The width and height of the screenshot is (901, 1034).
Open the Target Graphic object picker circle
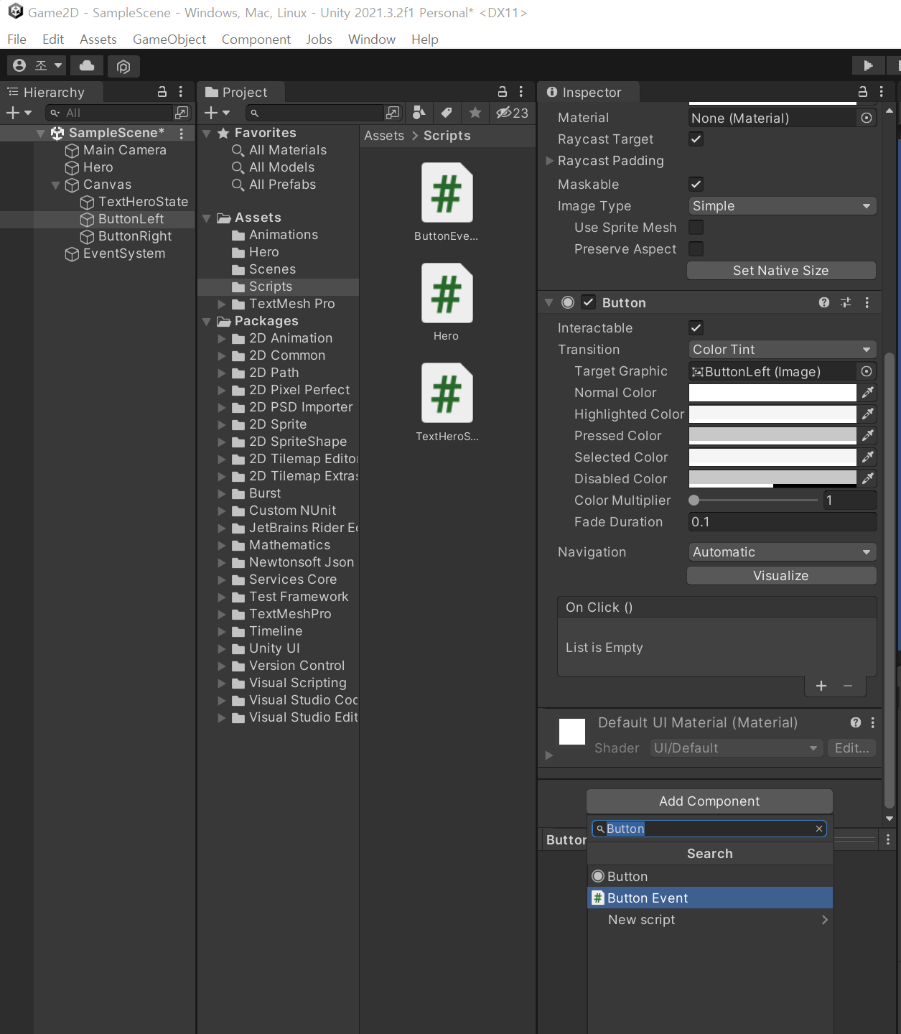pos(867,371)
